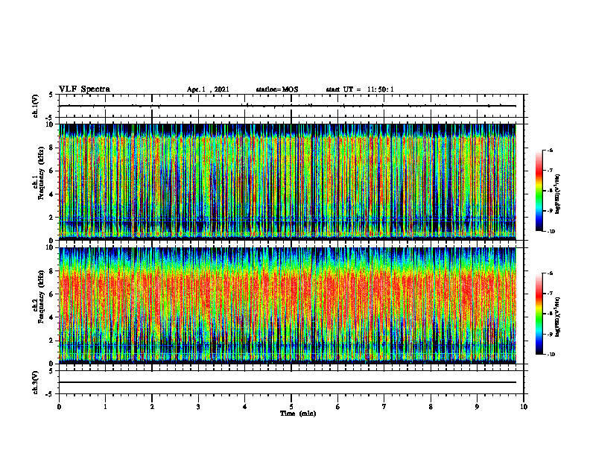Click the ch.2 spectrogram colorbar
The image size is (590, 456).
pos(539,314)
